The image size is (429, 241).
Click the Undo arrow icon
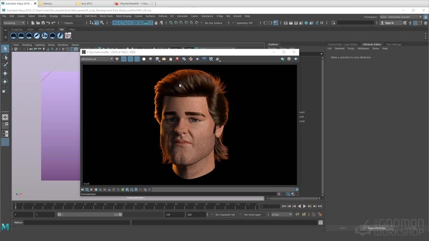(x=48, y=23)
